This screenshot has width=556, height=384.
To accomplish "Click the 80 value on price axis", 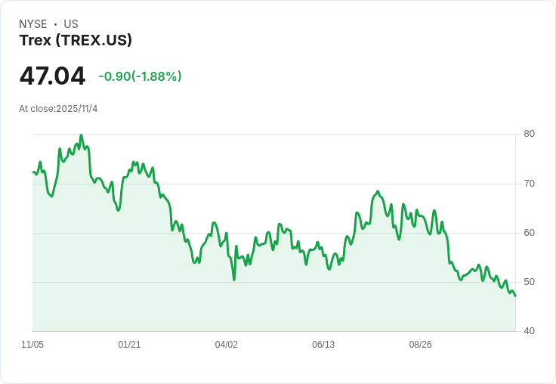I will (529, 135).
